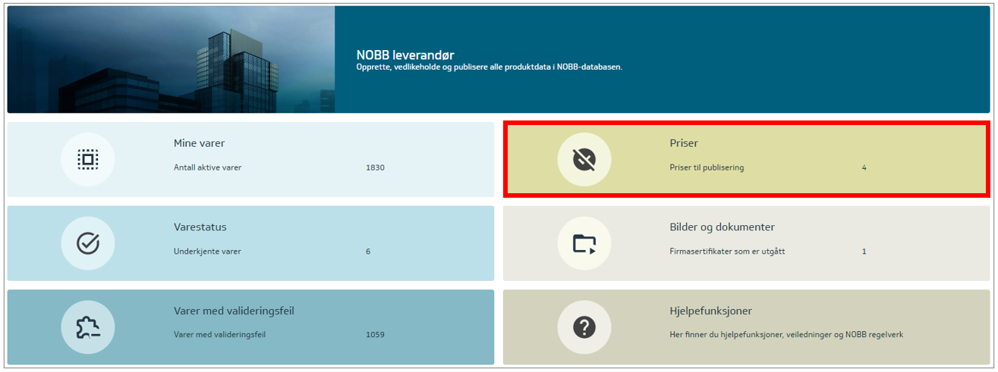Click the Varestatus checkmark icon

(88, 243)
